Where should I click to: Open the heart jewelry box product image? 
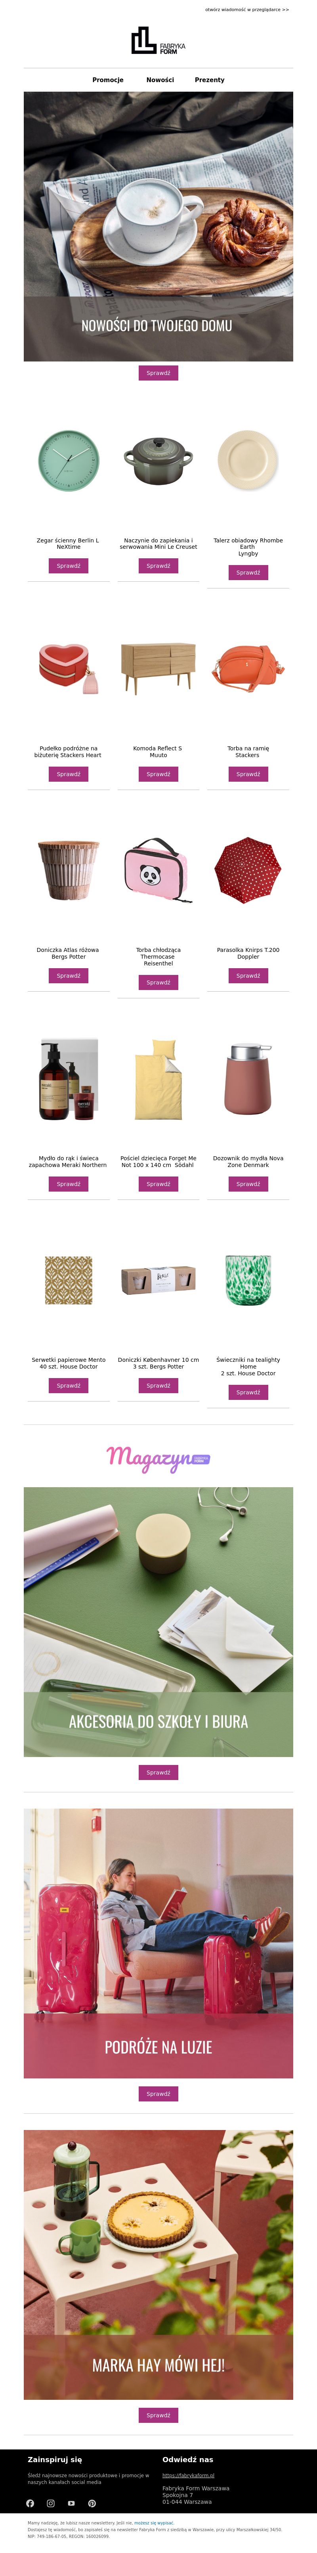pyautogui.click(x=68, y=669)
